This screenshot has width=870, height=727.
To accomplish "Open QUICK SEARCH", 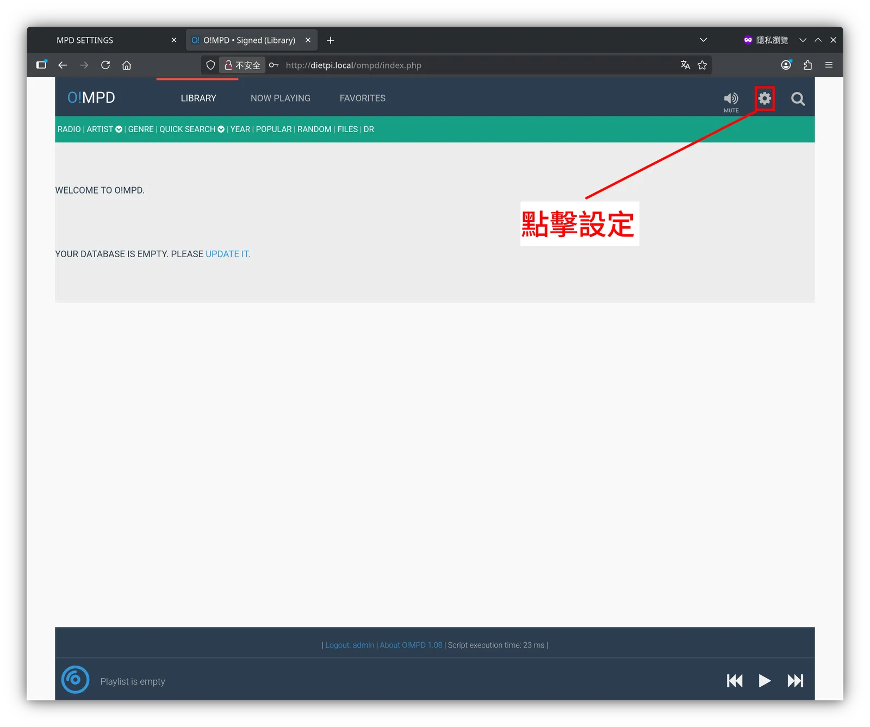I will click(x=188, y=129).
